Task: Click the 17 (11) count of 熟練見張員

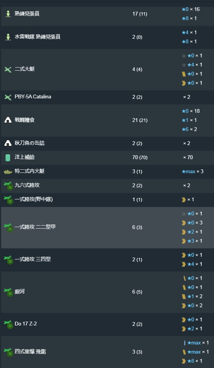Action: (140, 14)
